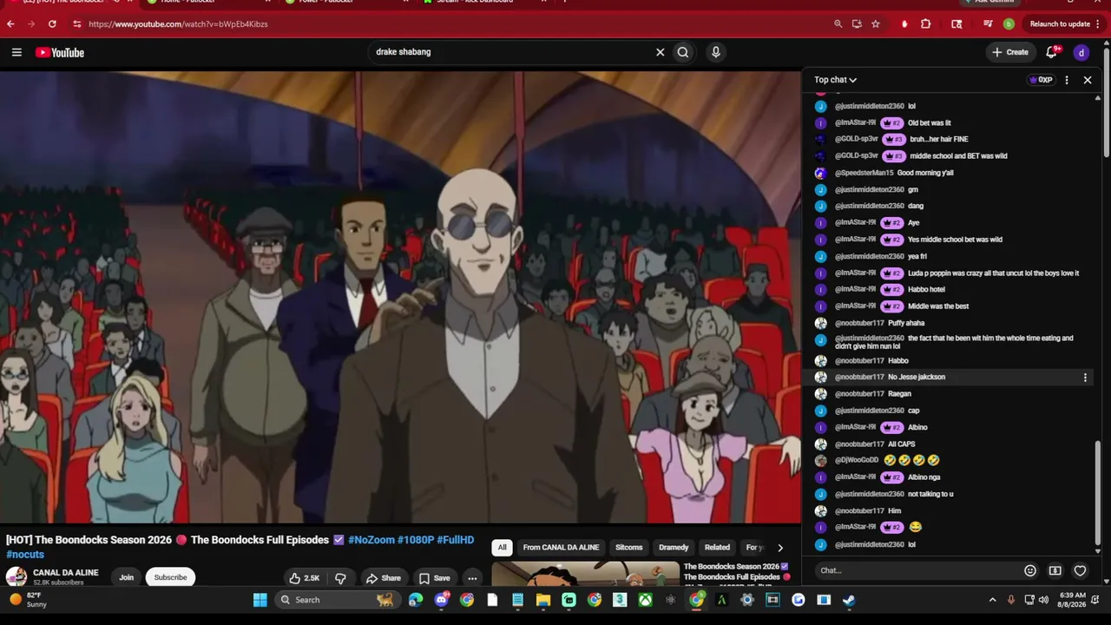Dislike the video with thumbs down
The height and width of the screenshot is (625, 1111).
point(340,578)
